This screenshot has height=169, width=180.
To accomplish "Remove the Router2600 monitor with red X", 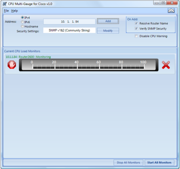I will coord(166,65).
